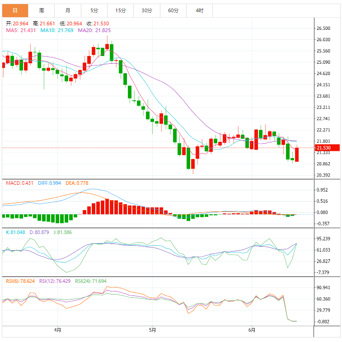Screen dimensions: 342x342
Task: Click the -0.802 RSI axis label
Action: [323, 322]
